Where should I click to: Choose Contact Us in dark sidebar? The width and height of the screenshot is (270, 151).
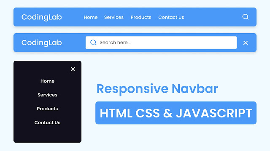click(x=47, y=122)
